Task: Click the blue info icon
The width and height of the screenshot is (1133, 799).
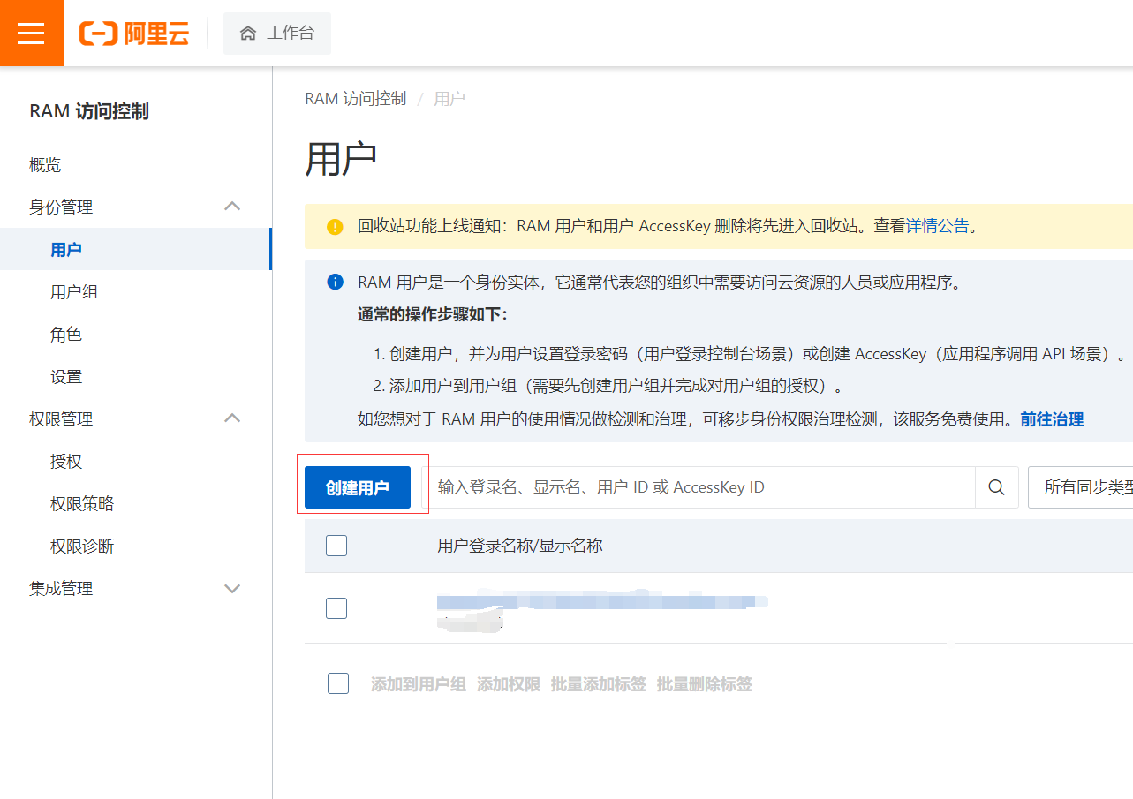Action: 335,283
